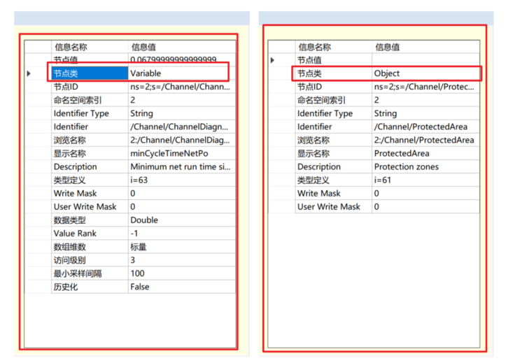Screen dimensions: 515x363
Task: Click String value in right table
Action: (x=386, y=113)
